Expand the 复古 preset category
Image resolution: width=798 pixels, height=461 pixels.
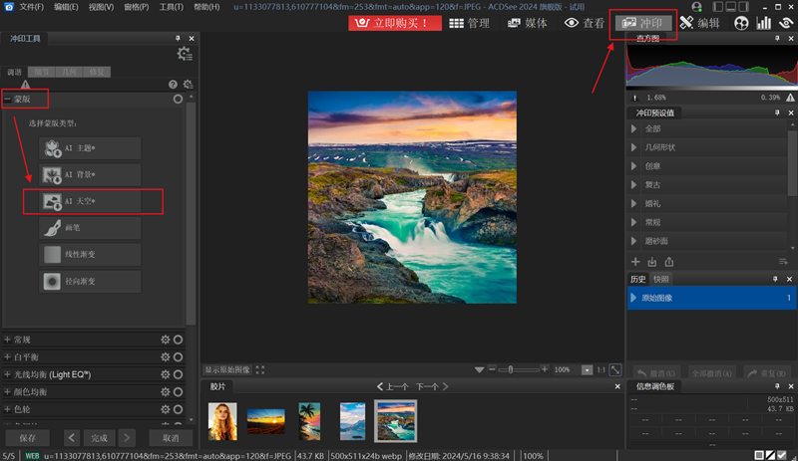pos(634,184)
